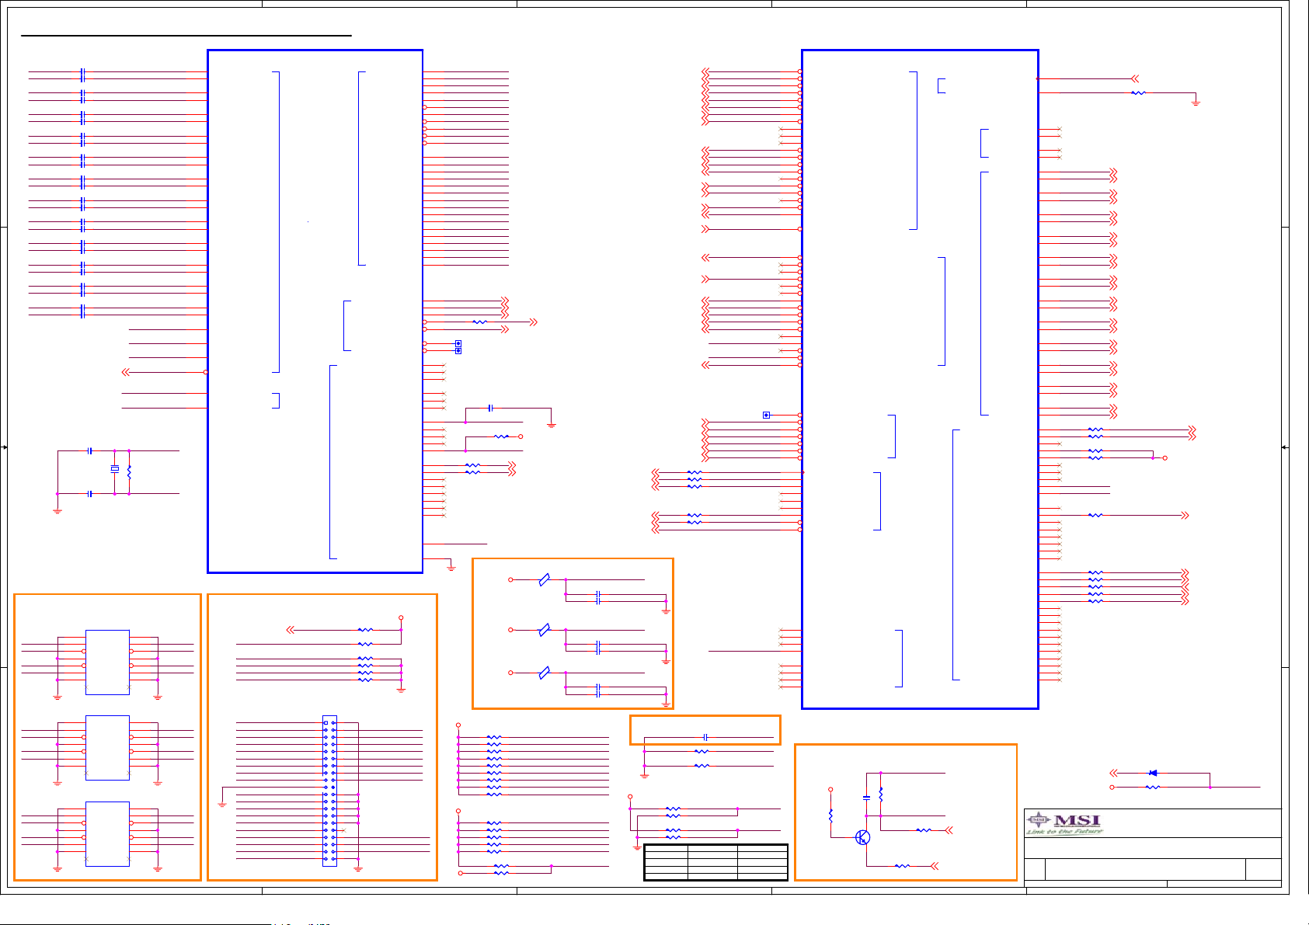The height and width of the screenshot is (925, 1309).
Task: Select the bottom ferrite bead symbol
Action: pos(545,673)
